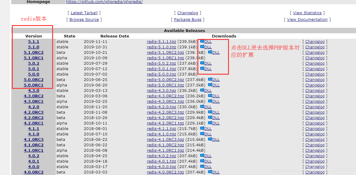Download redis-4.3.0.tgz tarball
356x175 pixels.
click(161, 91)
